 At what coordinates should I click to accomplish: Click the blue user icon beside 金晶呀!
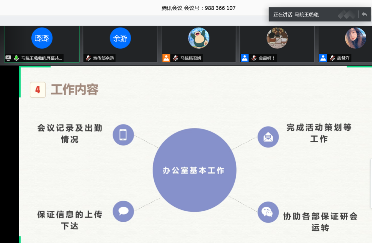pos(245,58)
